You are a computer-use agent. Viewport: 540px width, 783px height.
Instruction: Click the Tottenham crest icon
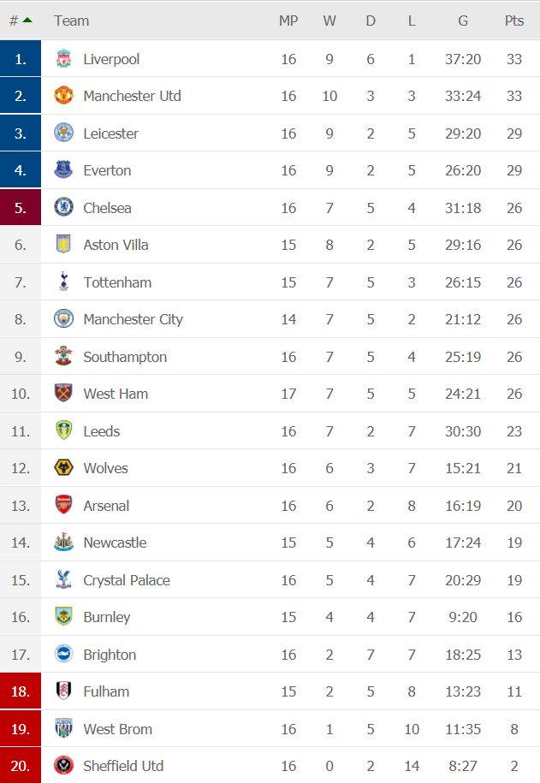(64, 282)
